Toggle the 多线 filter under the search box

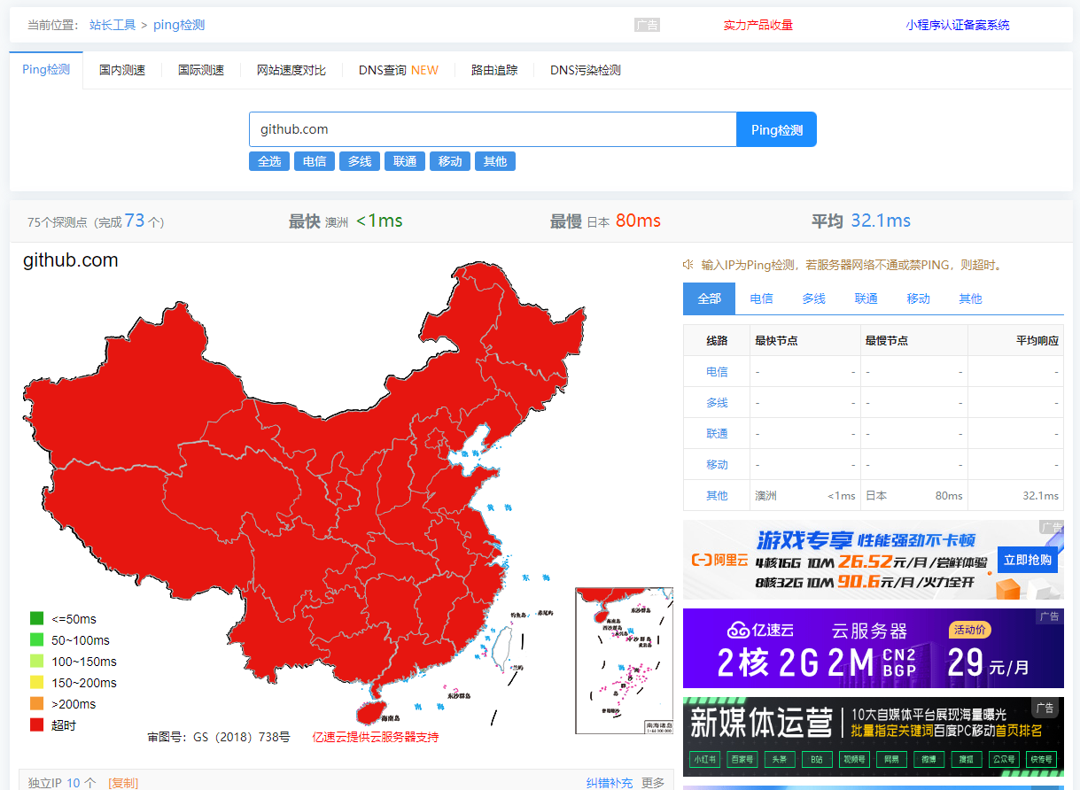click(360, 161)
